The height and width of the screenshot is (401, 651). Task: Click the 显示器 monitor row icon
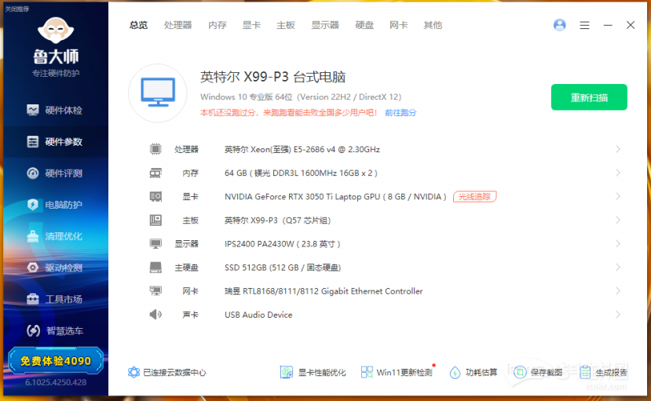155,244
